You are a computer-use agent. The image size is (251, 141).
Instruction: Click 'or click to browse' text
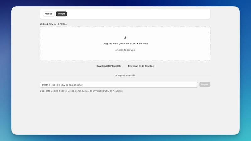pos(125,50)
